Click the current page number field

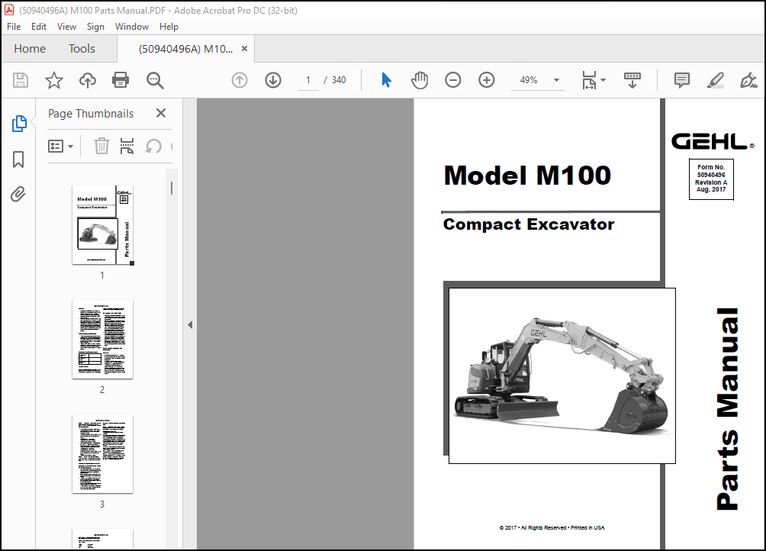point(307,80)
